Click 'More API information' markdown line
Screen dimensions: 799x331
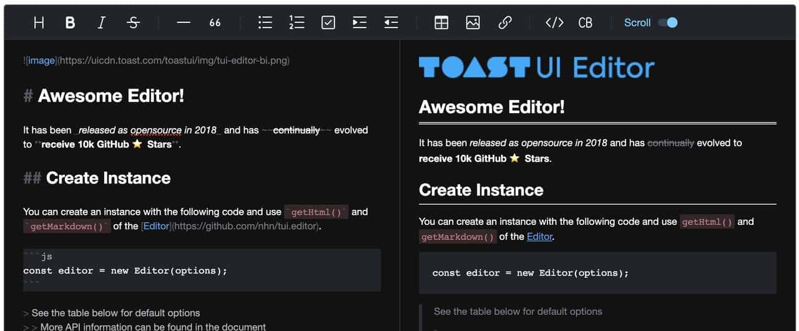coord(144,327)
